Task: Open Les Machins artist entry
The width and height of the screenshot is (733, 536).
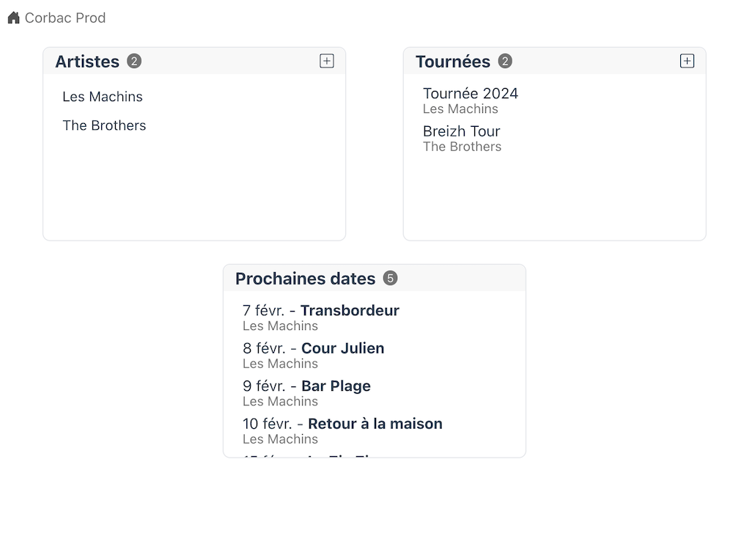Action: pos(103,96)
